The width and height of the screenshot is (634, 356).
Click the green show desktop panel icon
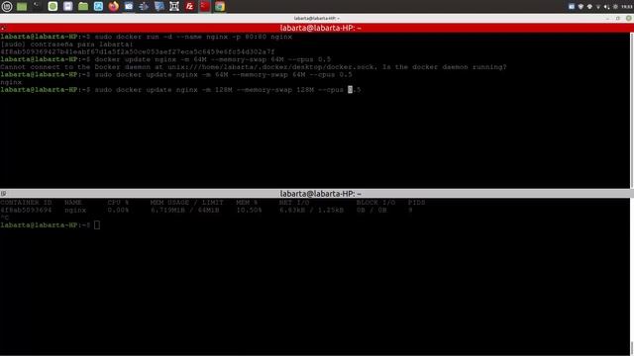click(22, 7)
